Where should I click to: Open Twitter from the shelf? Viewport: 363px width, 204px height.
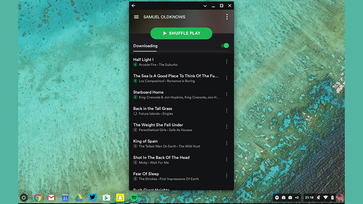click(93, 197)
